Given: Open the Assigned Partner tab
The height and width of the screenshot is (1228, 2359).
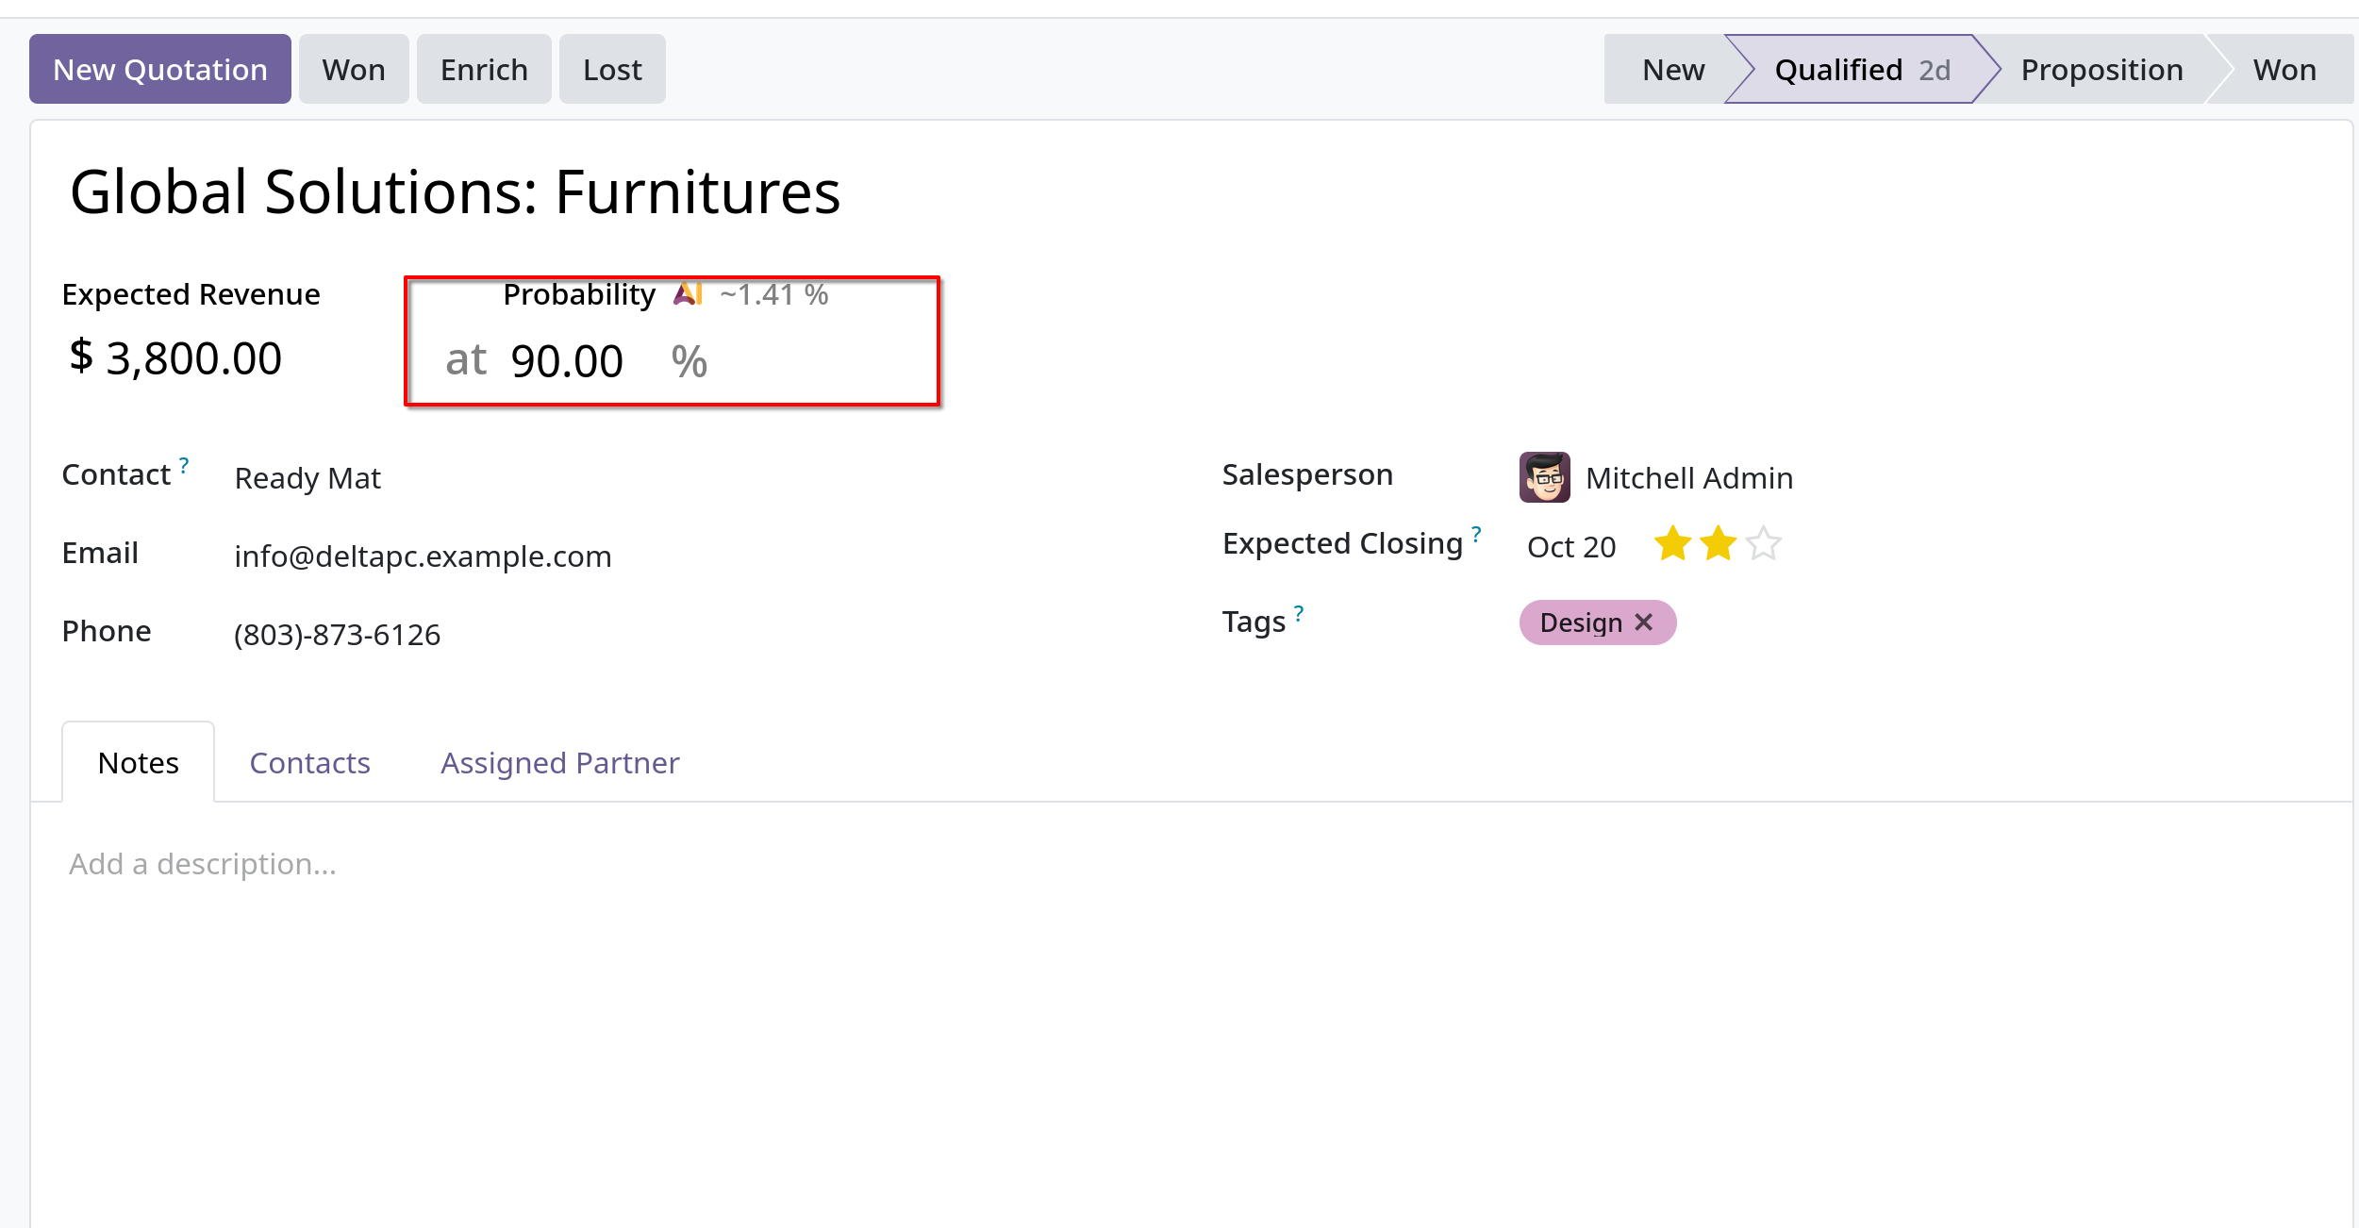Looking at the screenshot, I should coord(559,762).
